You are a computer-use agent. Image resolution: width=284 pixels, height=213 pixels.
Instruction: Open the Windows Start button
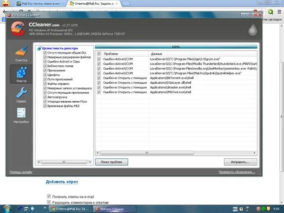pos(7,209)
